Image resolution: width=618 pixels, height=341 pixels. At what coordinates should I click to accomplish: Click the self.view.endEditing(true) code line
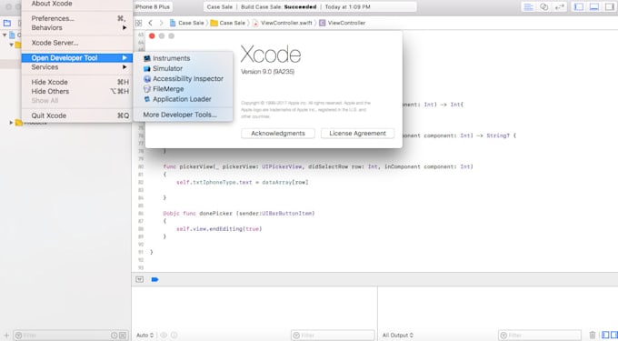point(219,229)
